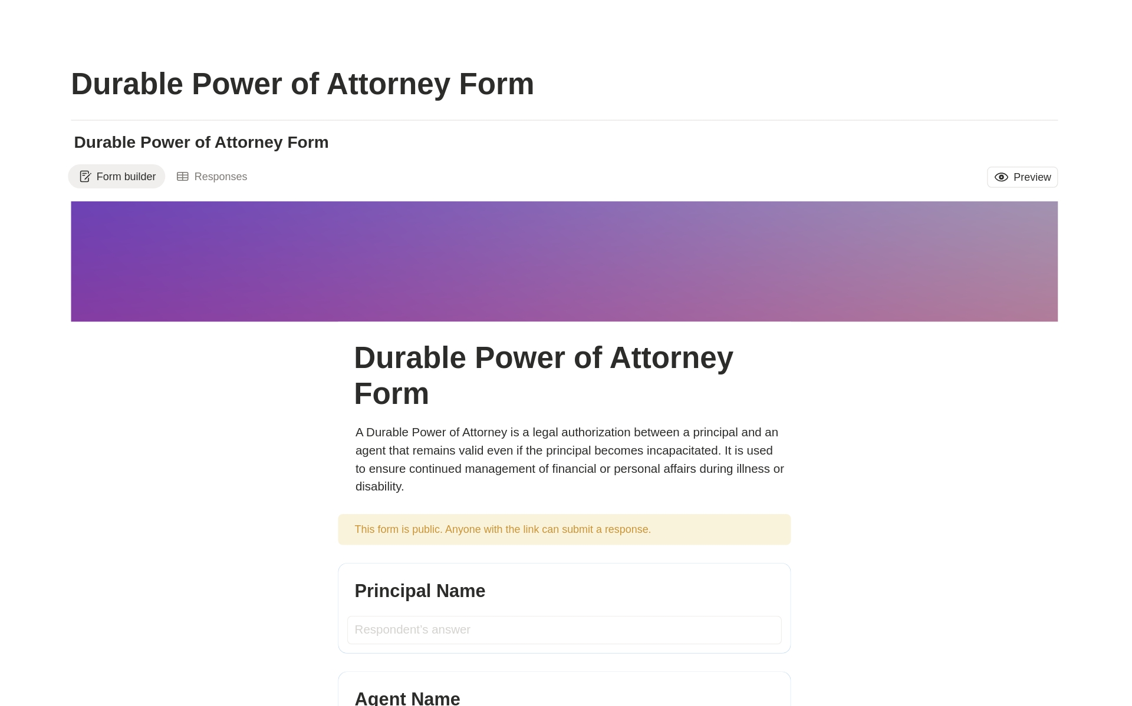Click the eye icon on Preview button
The height and width of the screenshot is (706, 1132).
click(x=1001, y=177)
